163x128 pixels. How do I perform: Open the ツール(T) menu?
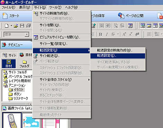click(x=55, y=8)
